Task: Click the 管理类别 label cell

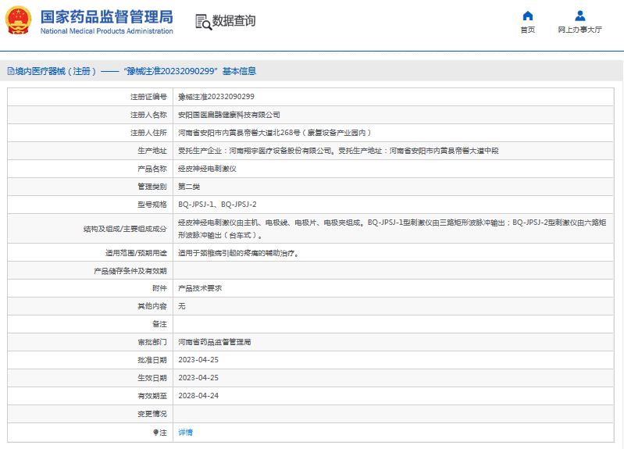Action: pos(91,187)
